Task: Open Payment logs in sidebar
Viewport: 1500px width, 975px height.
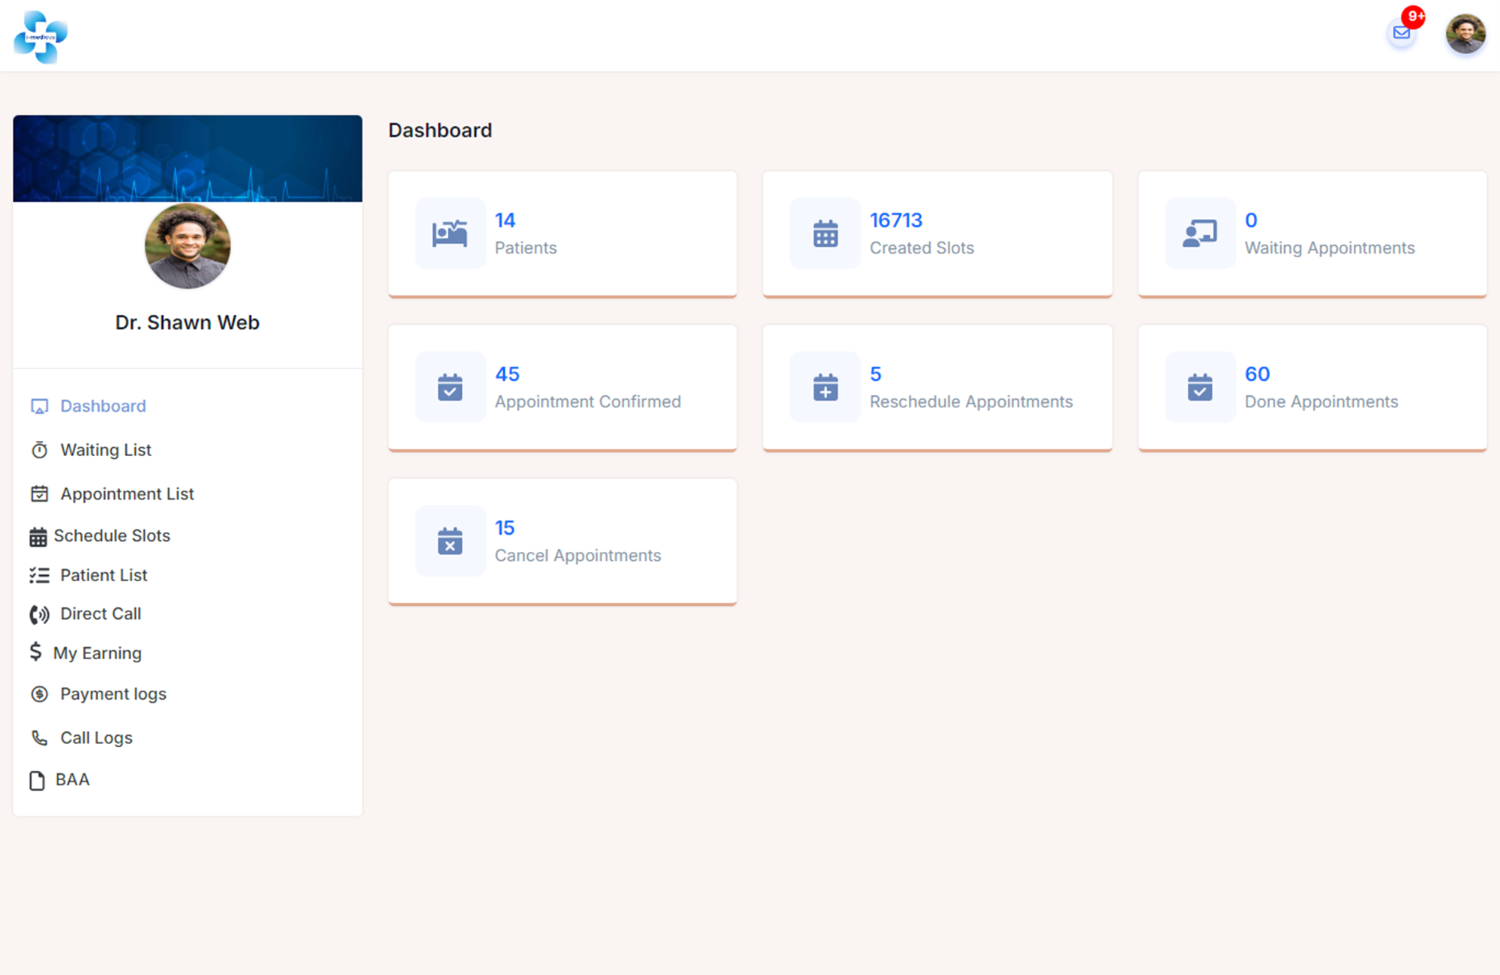Action: (x=113, y=694)
